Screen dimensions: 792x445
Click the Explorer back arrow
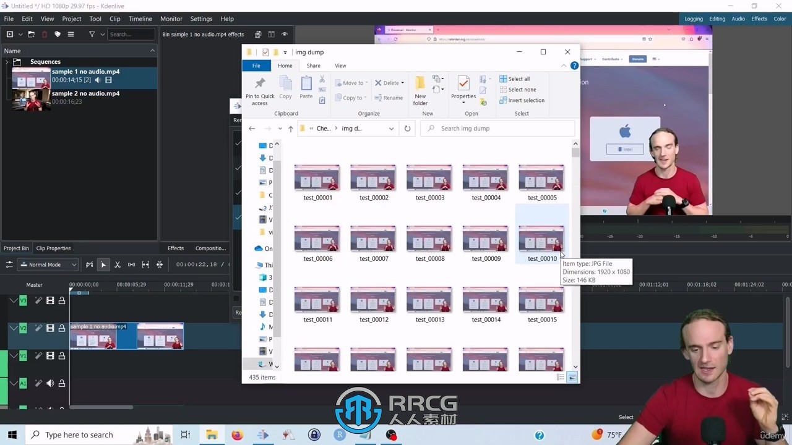pos(252,129)
